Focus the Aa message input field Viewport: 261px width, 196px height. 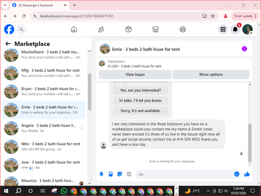[184, 174]
